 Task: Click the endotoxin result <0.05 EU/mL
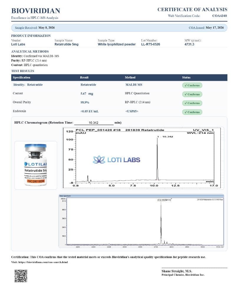(90, 111)
